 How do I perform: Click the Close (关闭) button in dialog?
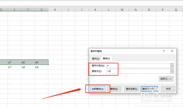168,89
